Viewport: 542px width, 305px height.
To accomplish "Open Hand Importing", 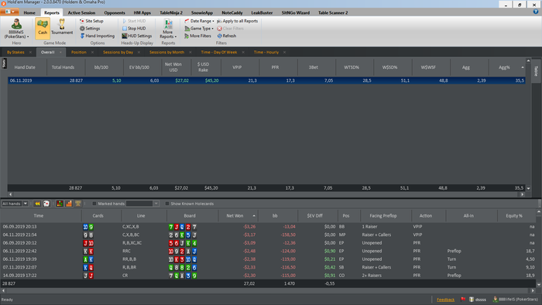I will point(97,36).
